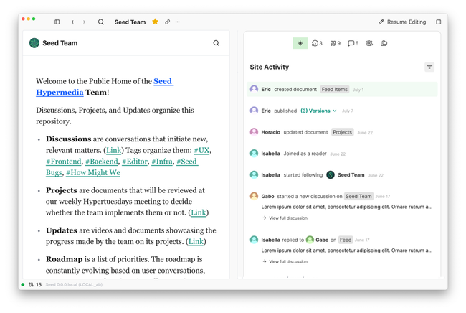Viewport: 466px width, 313px height.
Task: Open the versions history tab showing 3
Action: tap(317, 43)
